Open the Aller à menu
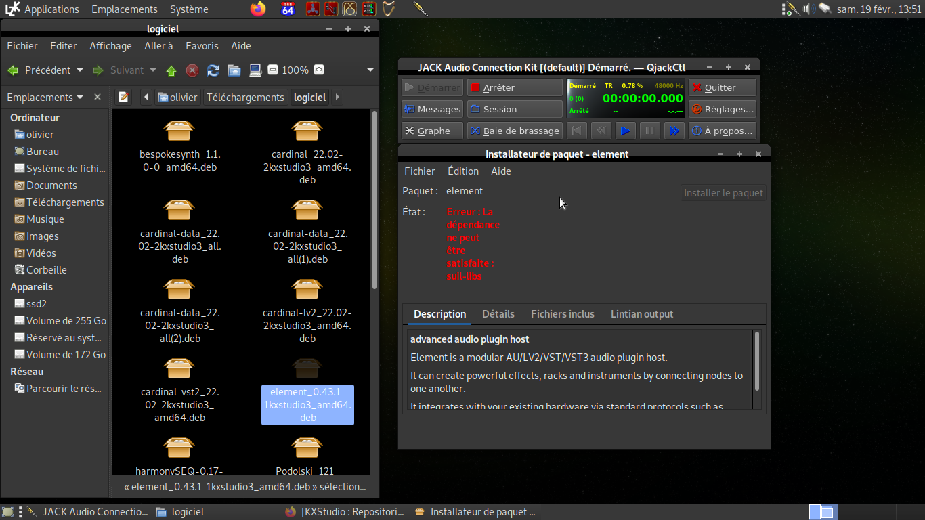Viewport: 925px width, 520px height. (158, 46)
